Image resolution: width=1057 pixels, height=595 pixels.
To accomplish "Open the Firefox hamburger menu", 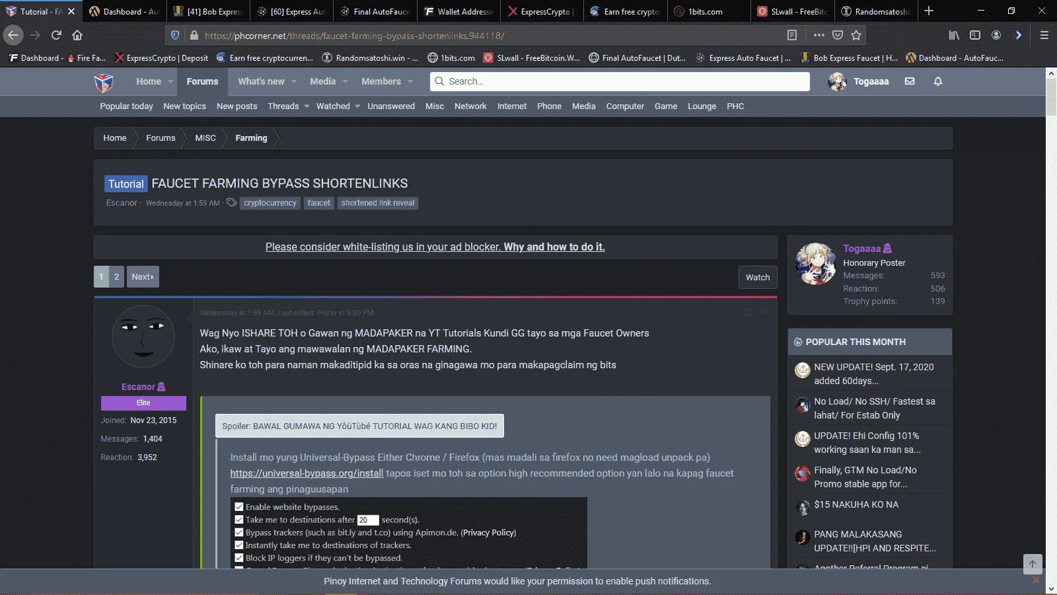I will [1044, 35].
